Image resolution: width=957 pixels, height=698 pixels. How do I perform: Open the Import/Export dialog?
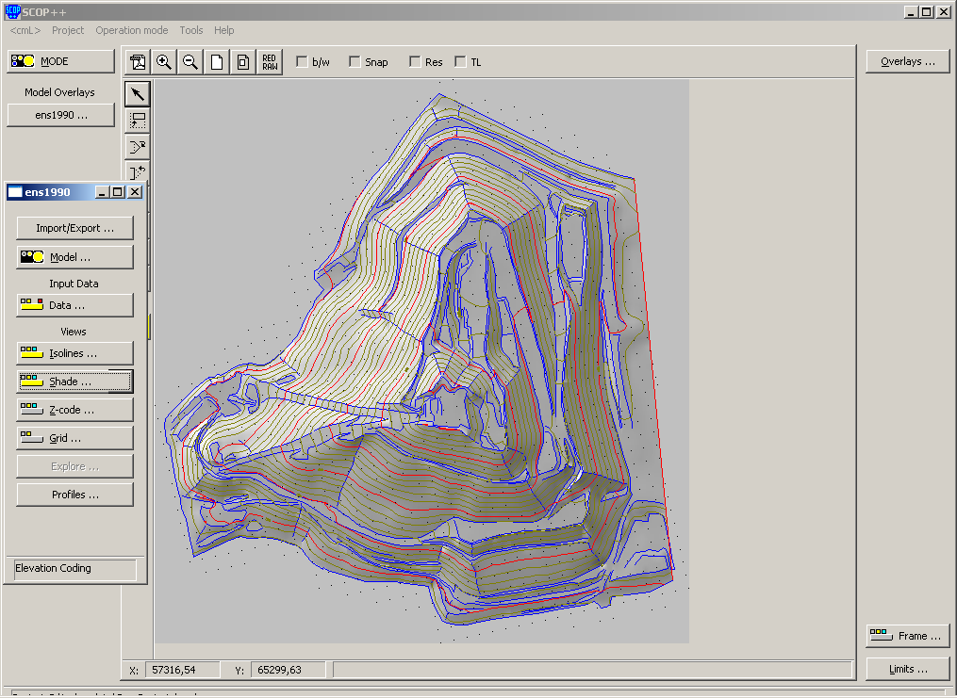pos(74,227)
